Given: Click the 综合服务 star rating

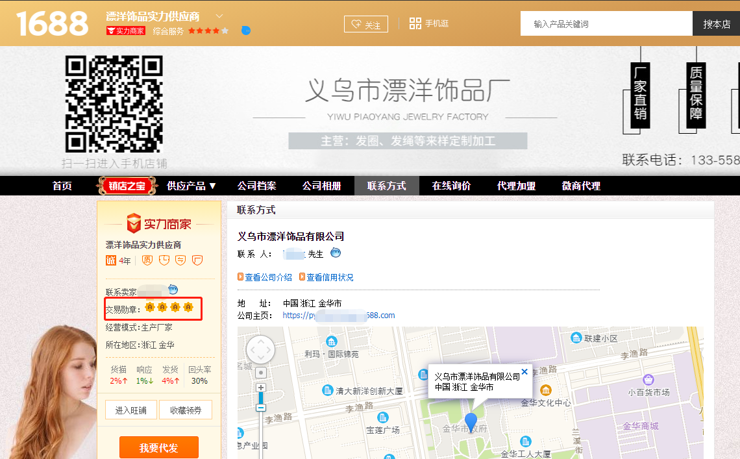Looking at the screenshot, I should (208, 31).
